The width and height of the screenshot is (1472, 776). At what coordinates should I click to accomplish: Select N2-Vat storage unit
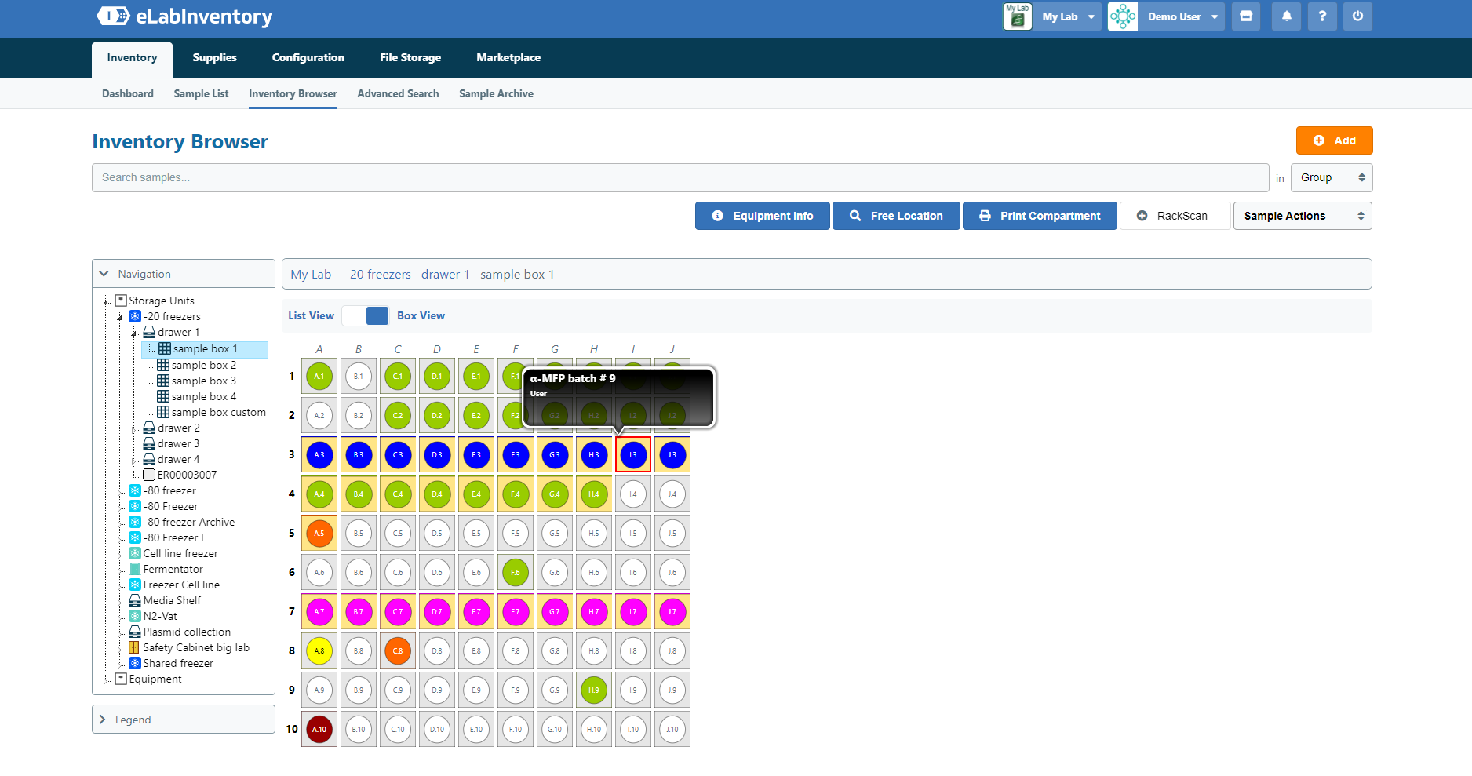tap(160, 616)
